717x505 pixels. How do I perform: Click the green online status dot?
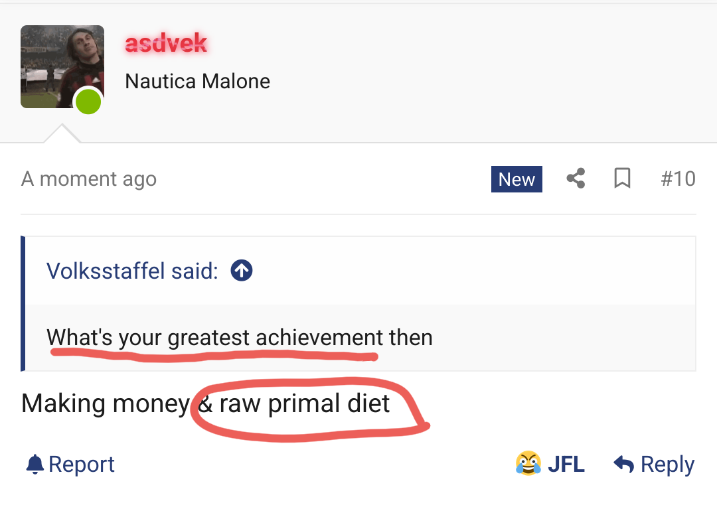pos(88,102)
